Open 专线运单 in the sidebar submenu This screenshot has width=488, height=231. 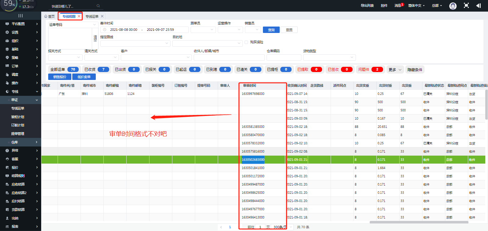point(18,108)
